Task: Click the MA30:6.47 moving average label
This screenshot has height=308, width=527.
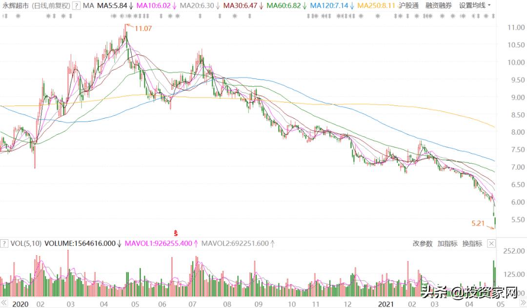Action: click(x=240, y=6)
